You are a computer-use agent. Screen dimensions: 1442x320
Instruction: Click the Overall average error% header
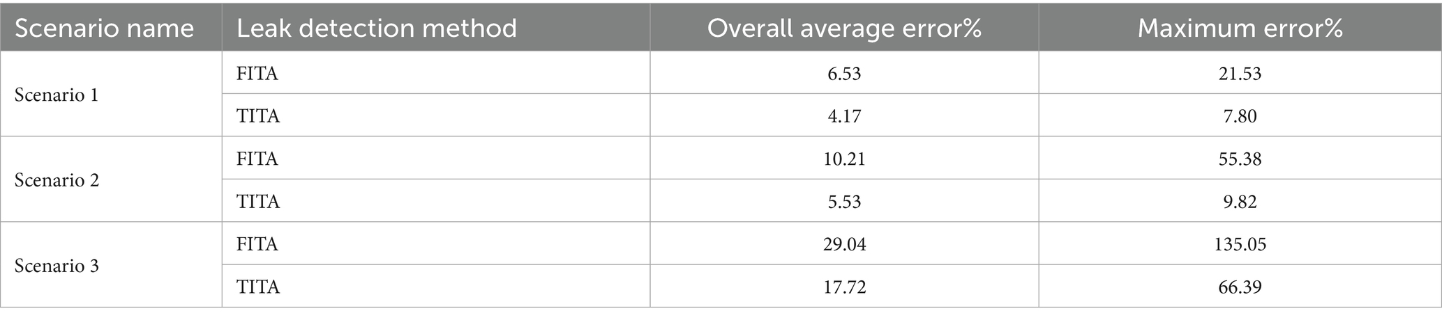[844, 29]
